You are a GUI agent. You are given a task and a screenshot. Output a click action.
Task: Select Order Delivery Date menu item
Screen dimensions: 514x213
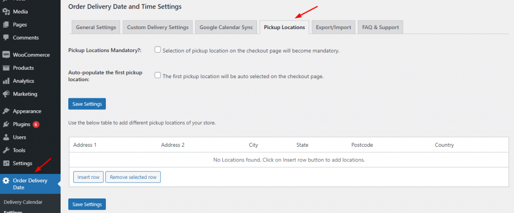tap(30, 184)
